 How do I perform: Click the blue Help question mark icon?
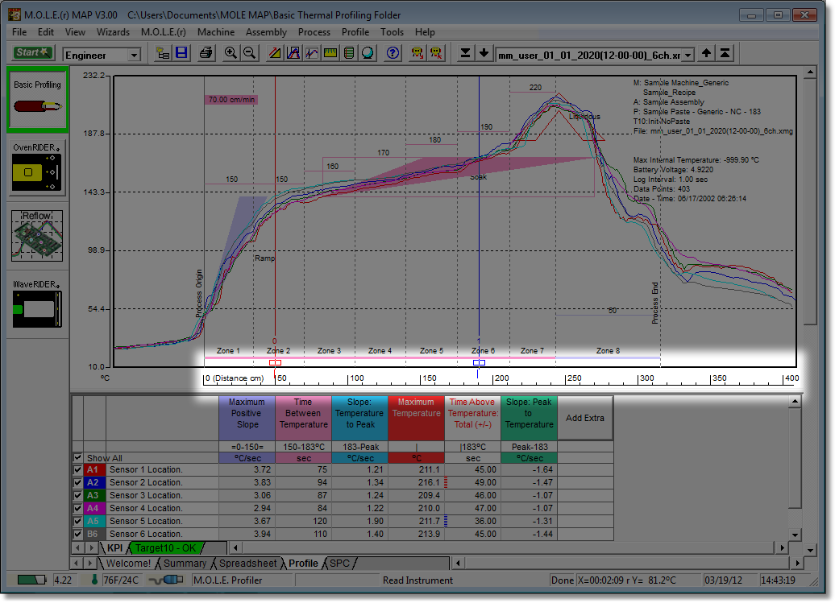coord(393,53)
